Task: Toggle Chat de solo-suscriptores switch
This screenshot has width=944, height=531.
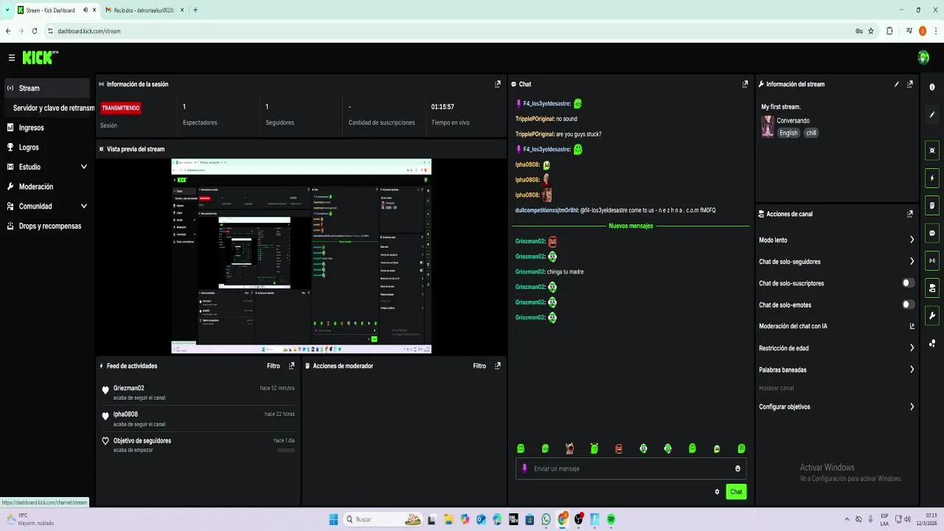Action: [x=909, y=283]
